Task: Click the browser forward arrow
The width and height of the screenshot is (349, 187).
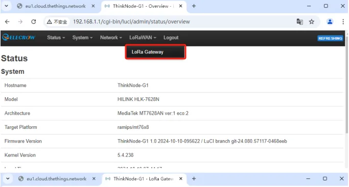Action: (x=20, y=22)
